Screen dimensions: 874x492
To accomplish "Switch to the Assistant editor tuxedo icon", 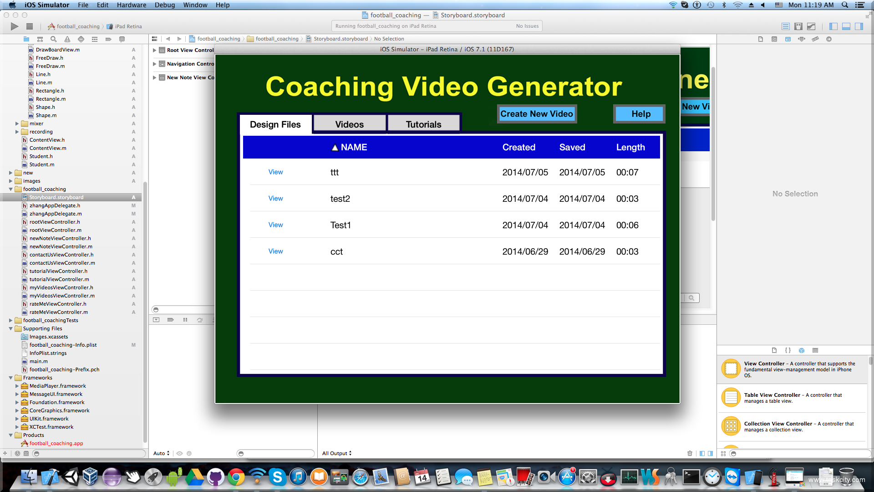I will (798, 26).
